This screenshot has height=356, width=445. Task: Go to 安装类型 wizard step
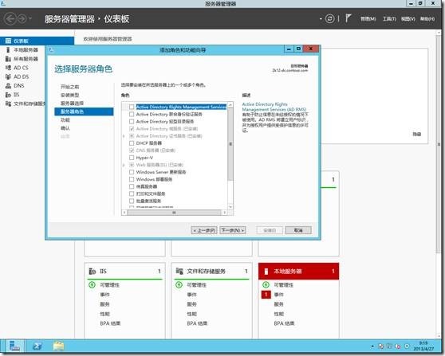tap(70, 95)
